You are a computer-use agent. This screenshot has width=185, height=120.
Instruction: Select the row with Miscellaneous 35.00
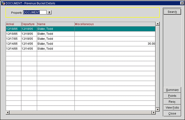81,44
